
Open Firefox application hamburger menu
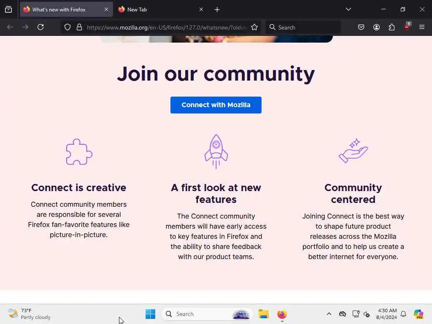coord(421,27)
